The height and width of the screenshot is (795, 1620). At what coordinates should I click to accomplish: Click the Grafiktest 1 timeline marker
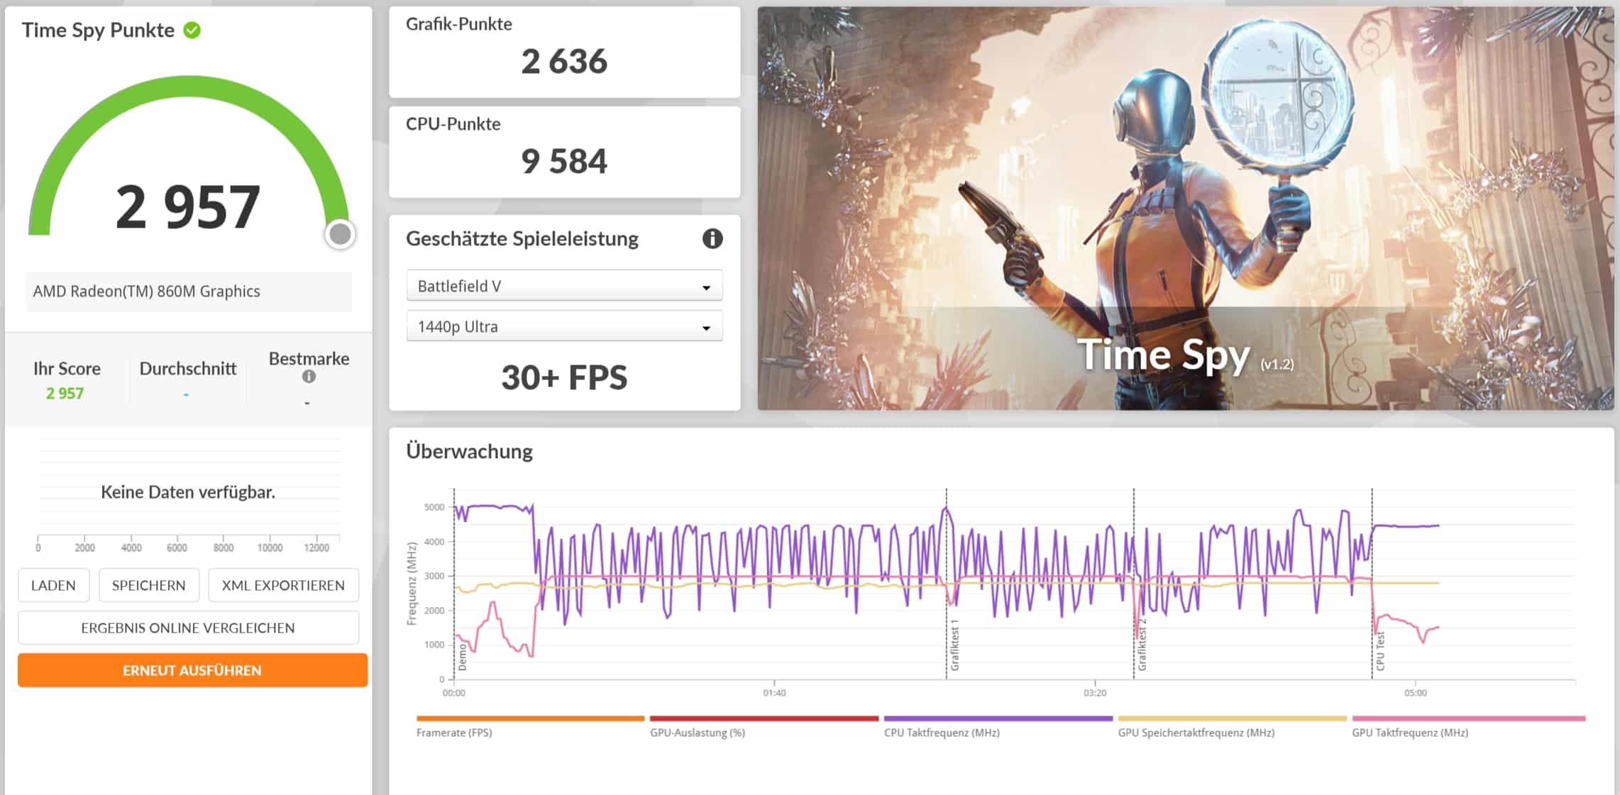coord(954,645)
